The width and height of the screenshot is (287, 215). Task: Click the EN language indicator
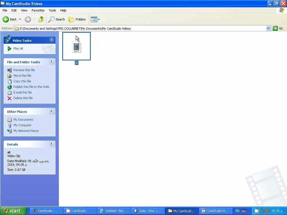click(x=237, y=211)
